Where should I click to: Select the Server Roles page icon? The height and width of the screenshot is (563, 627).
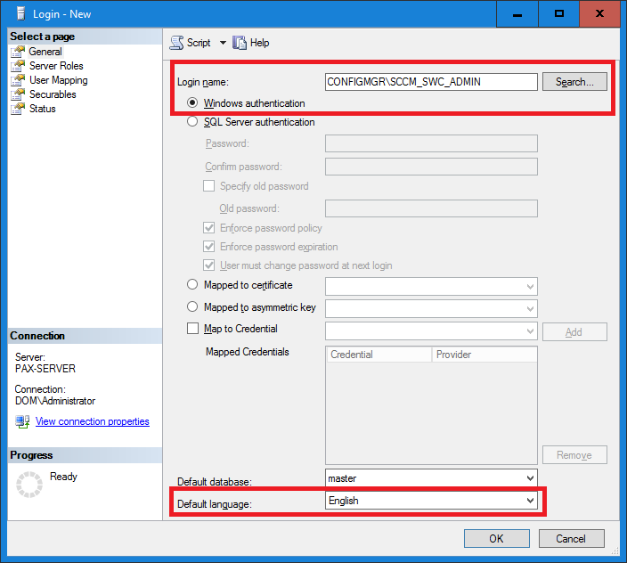[17, 66]
